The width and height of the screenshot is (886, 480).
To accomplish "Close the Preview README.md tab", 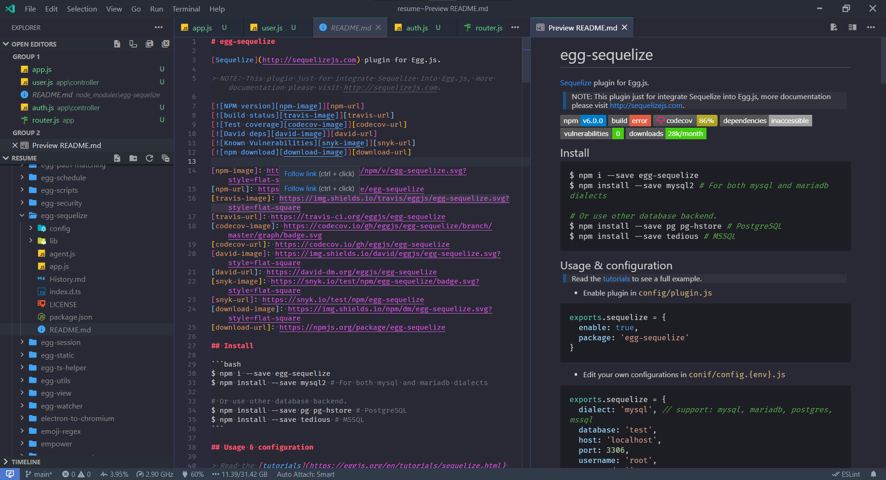I will pos(625,27).
